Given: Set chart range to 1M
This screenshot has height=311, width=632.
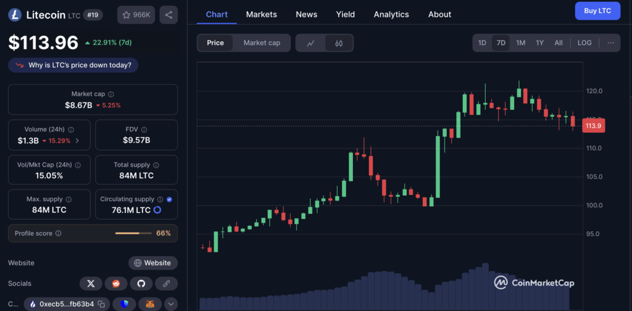Looking at the screenshot, I should tap(521, 43).
